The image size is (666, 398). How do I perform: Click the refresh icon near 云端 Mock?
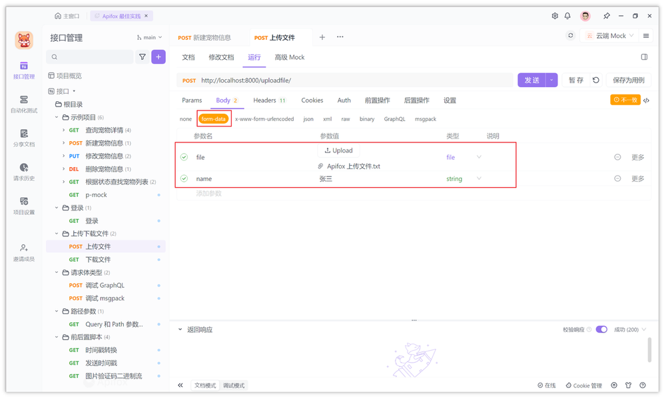coord(571,35)
